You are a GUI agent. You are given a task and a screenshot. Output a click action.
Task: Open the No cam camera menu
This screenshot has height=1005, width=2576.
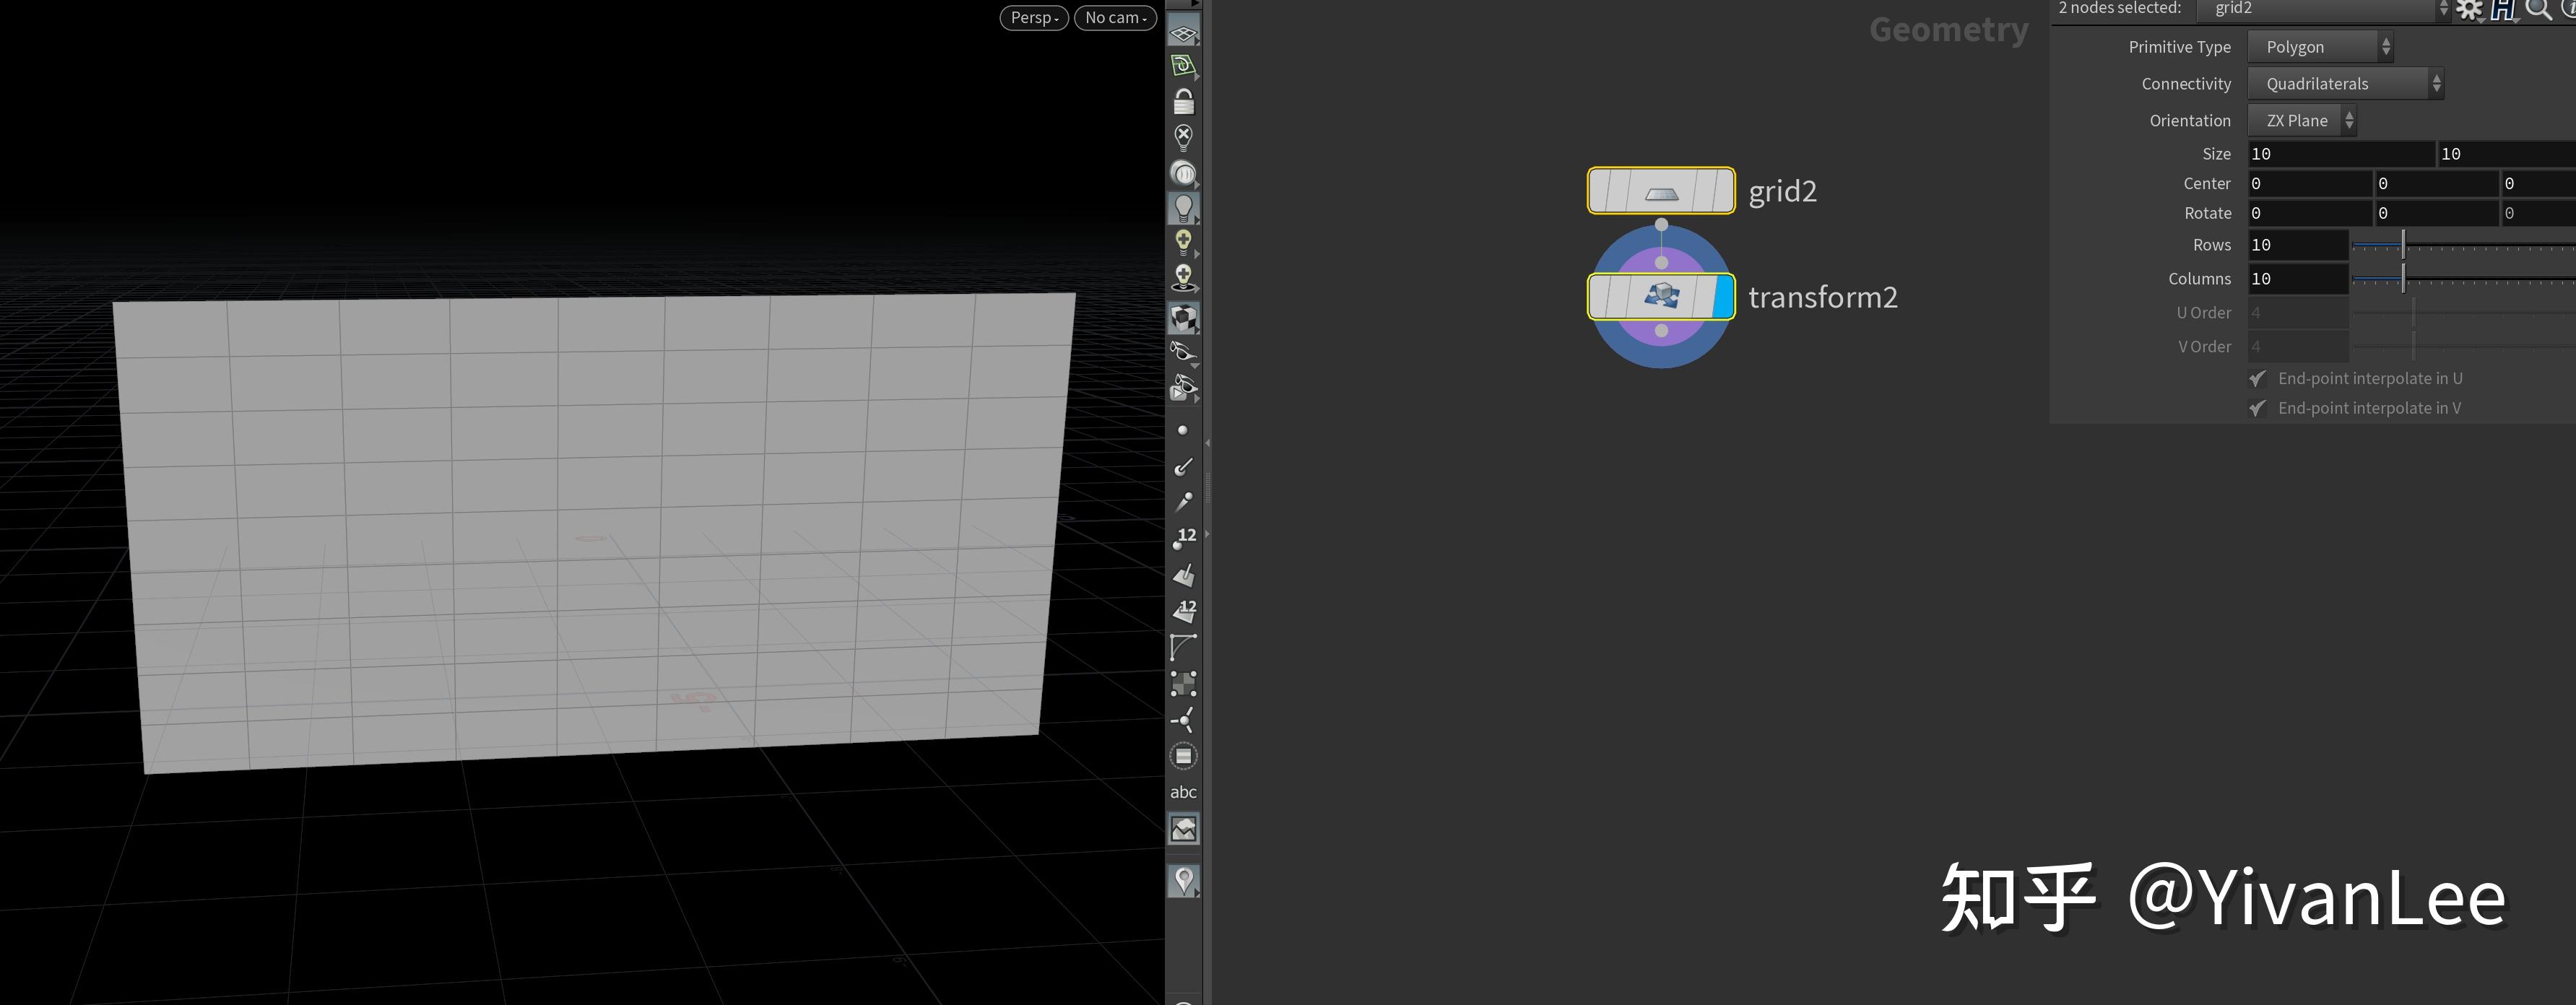pos(1115,18)
